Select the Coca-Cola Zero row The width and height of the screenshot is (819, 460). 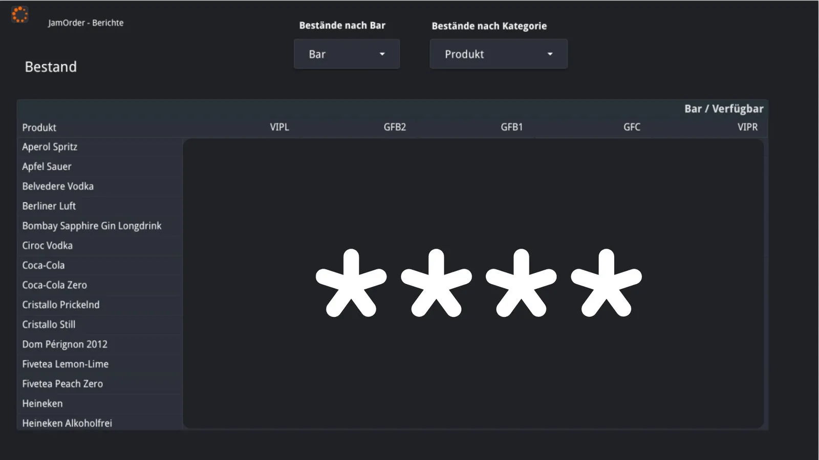click(100, 285)
